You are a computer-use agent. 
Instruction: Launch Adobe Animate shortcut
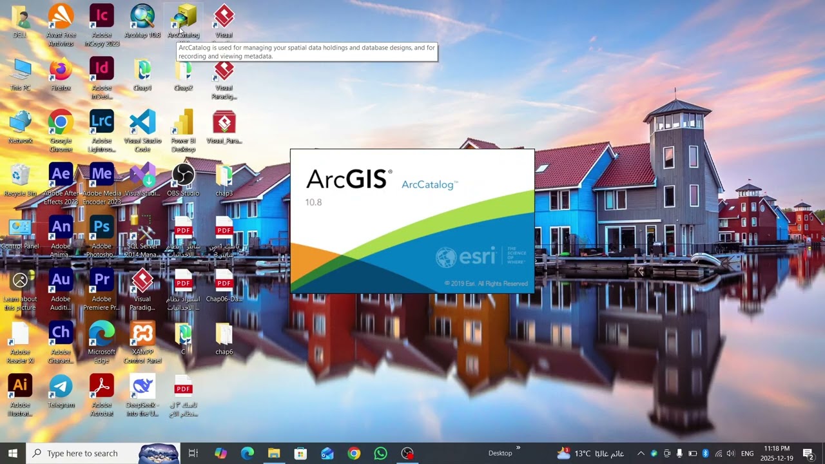pos(61,237)
